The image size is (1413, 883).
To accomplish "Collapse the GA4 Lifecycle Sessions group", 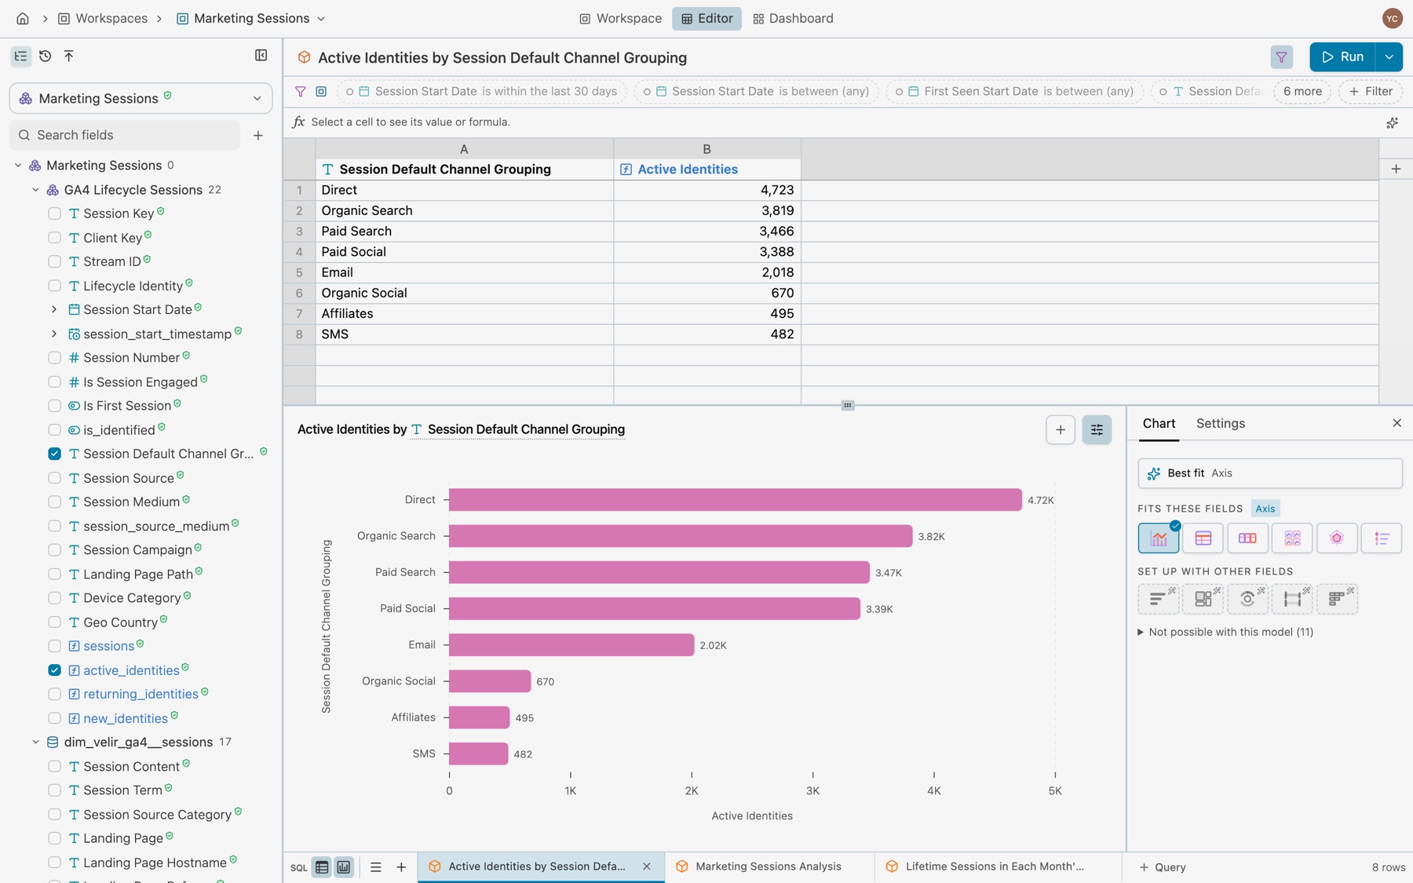I will tap(35, 190).
